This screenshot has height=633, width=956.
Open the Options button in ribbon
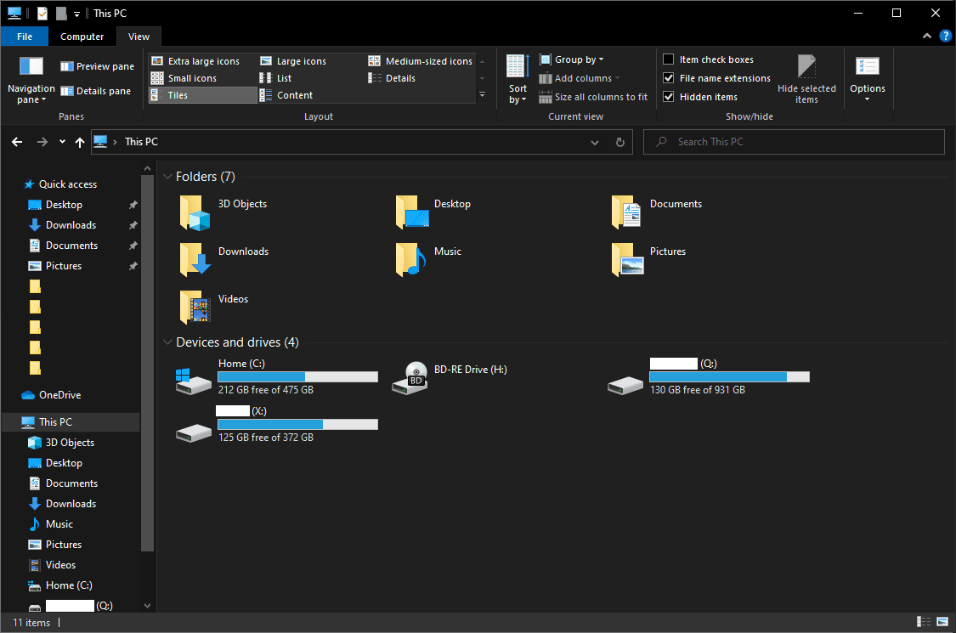click(867, 79)
